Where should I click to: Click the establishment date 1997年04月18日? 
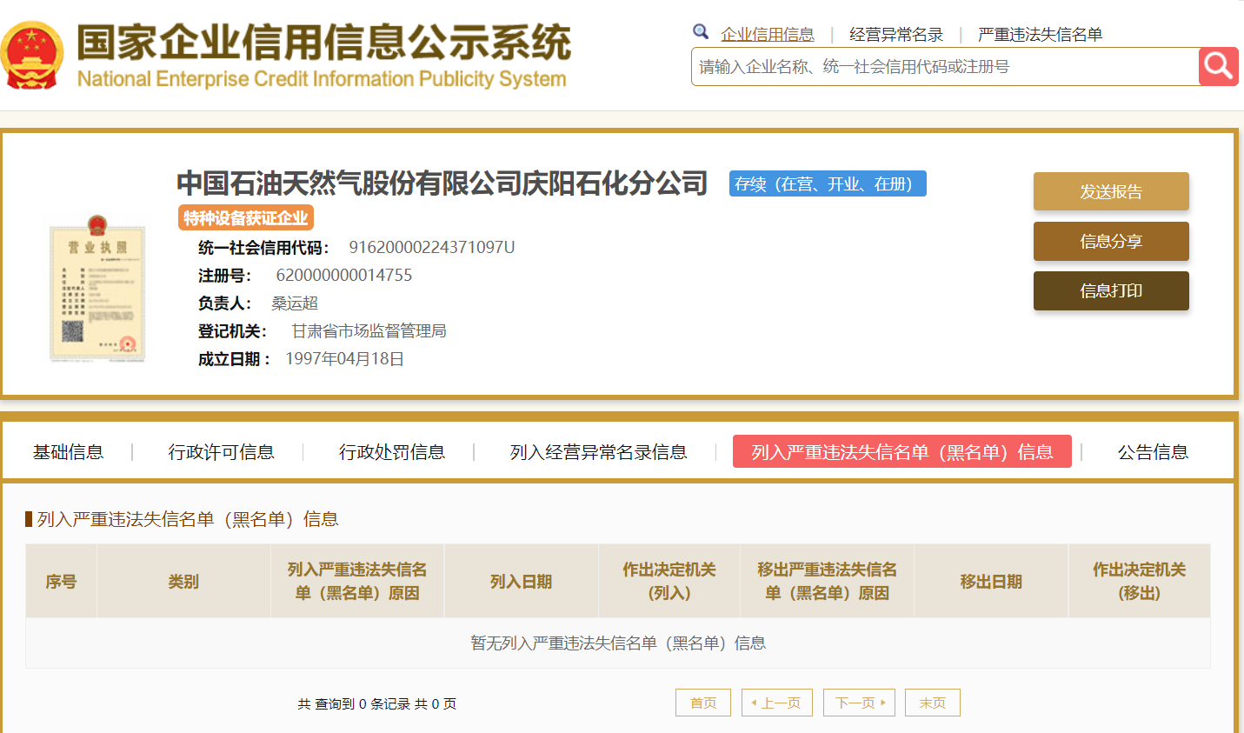(x=344, y=358)
